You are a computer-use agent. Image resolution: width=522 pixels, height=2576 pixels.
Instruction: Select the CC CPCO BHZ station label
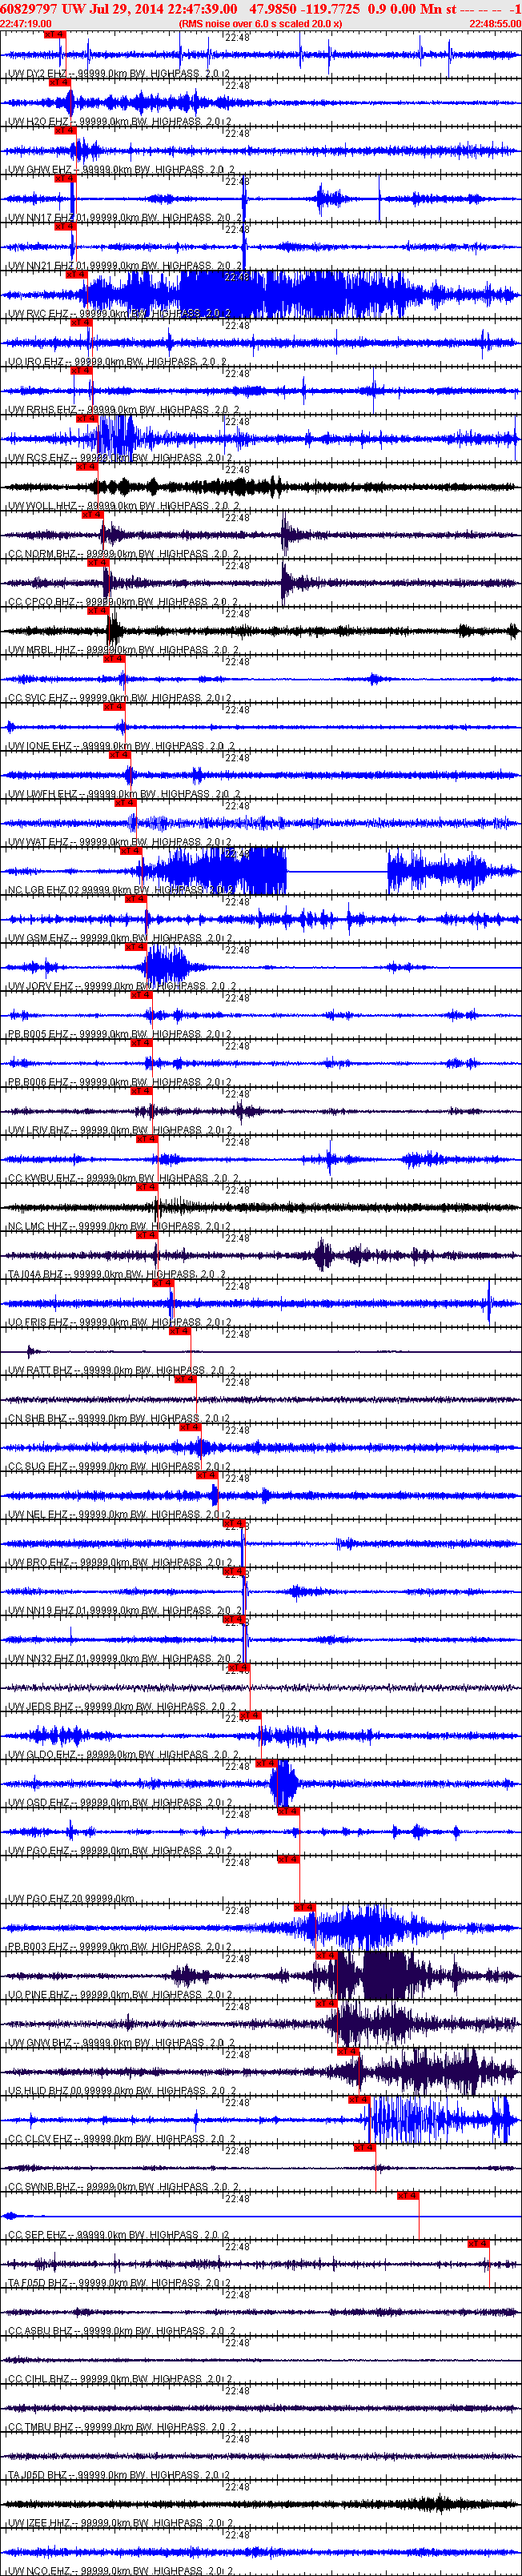pos(123,602)
